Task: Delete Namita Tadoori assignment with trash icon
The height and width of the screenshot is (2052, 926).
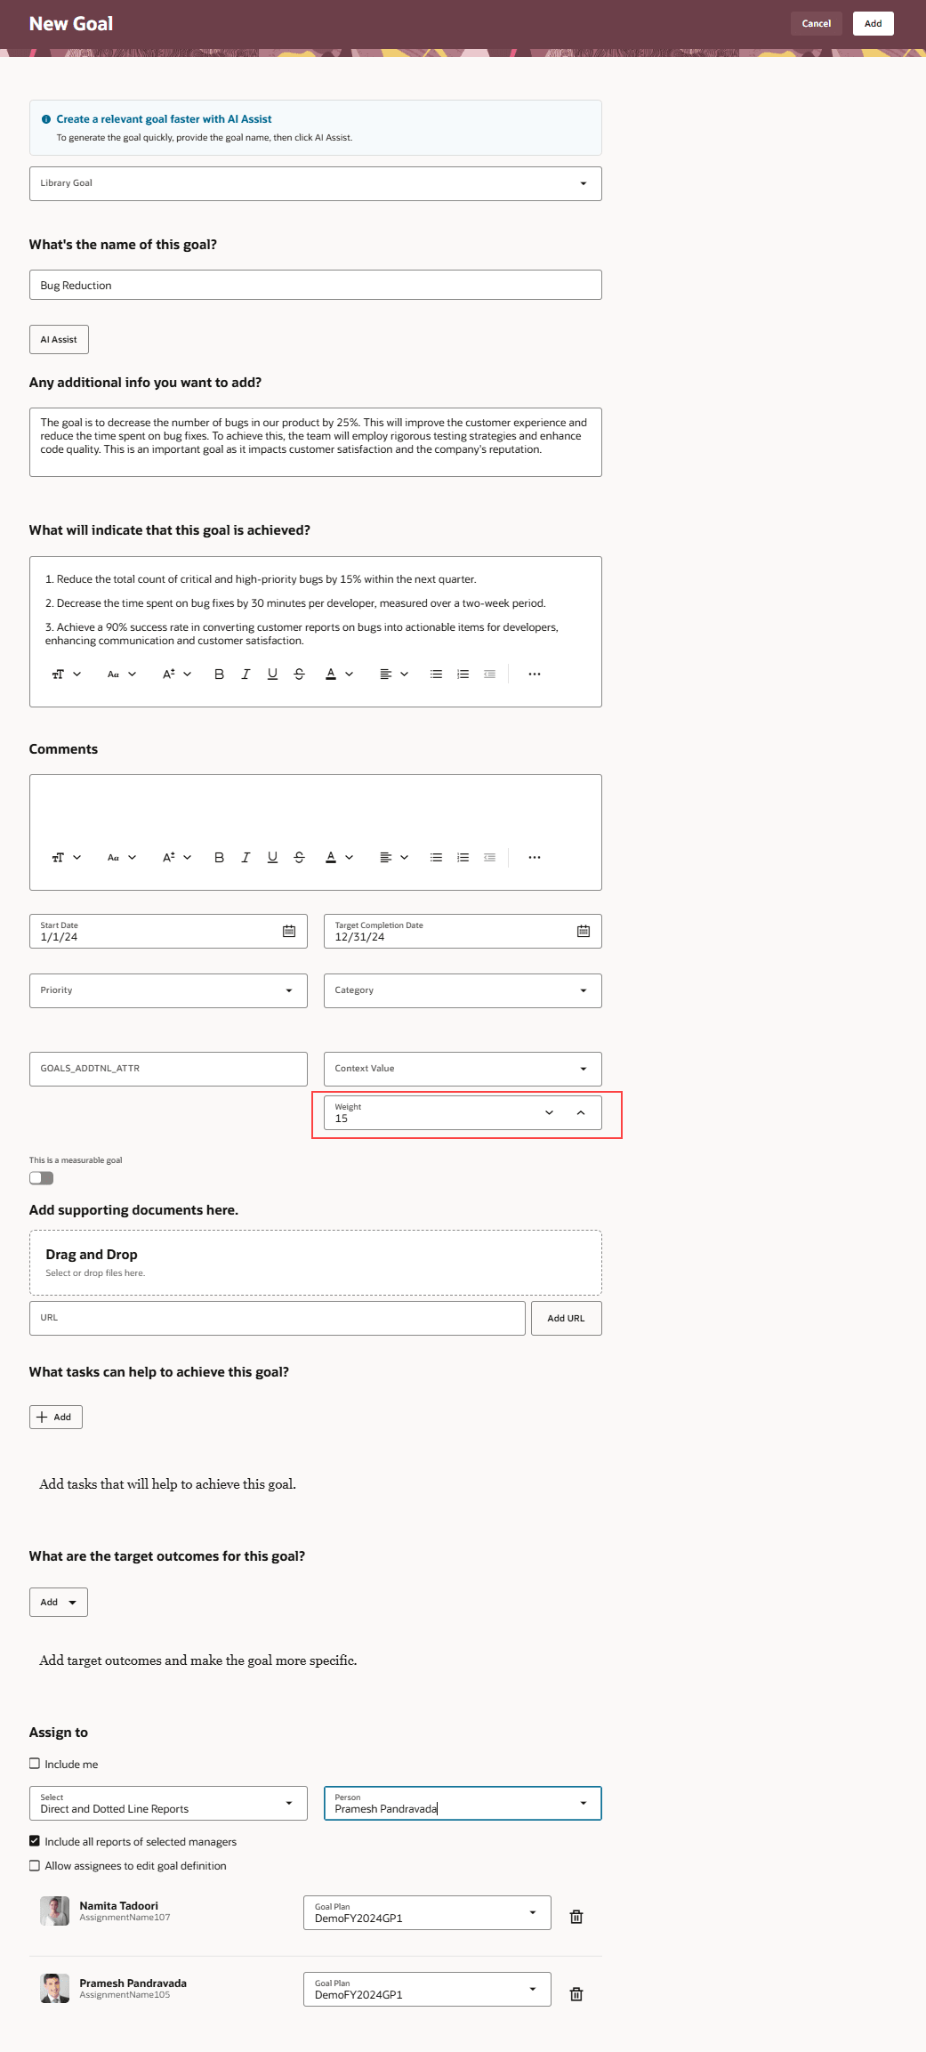Action: [576, 1917]
